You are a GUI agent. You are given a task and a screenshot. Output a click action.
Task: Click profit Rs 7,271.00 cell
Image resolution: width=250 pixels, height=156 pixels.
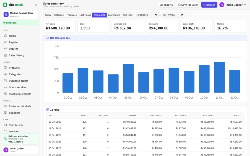[235, 142]
